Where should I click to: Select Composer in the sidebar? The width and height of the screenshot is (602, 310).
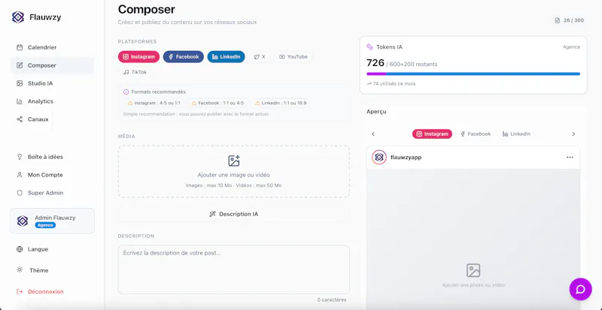point(52,65)
